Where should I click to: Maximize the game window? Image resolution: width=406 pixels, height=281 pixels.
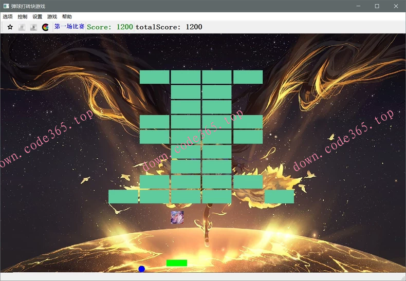point(377,6)
